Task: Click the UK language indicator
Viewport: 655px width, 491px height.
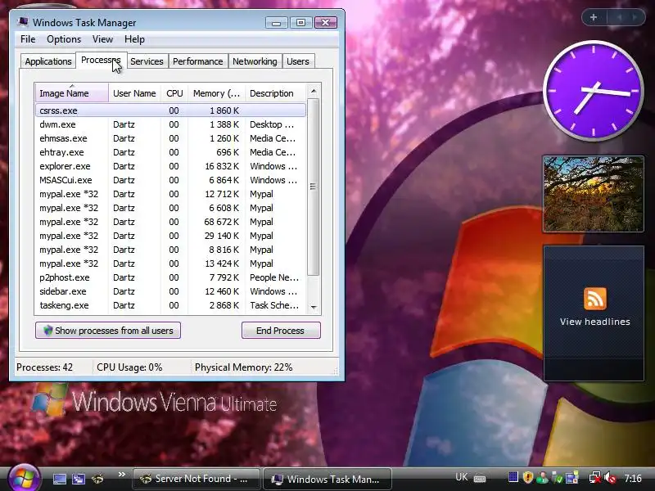Action: tap(462, 477)
